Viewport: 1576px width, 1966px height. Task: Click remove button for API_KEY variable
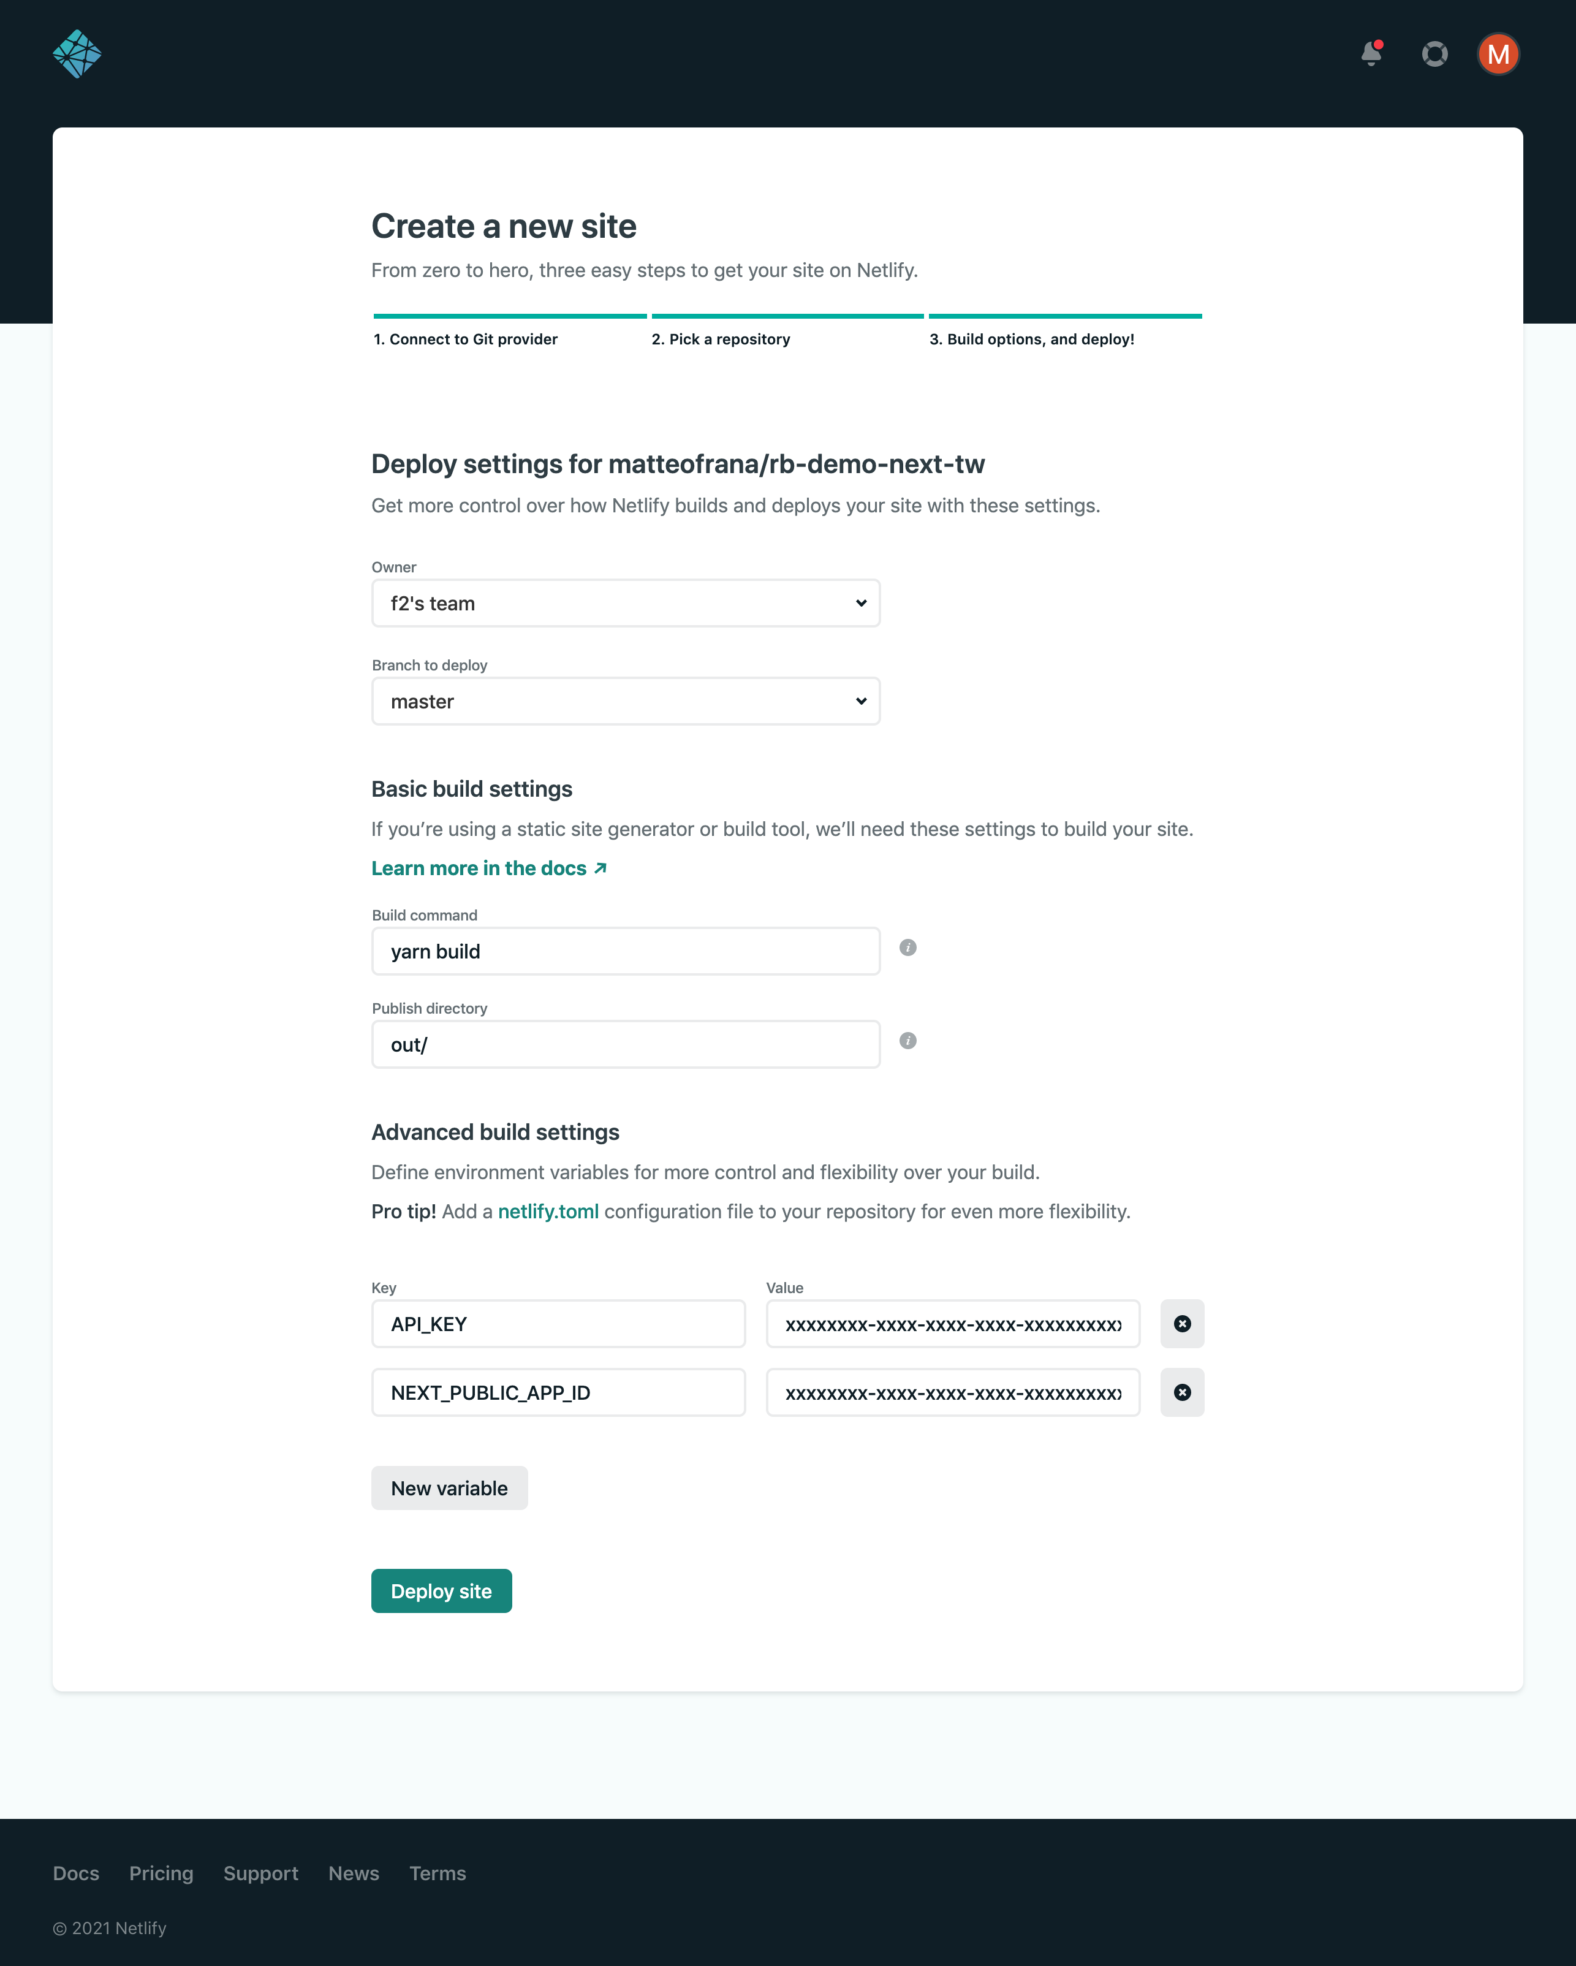click(x=1182, y=1323)
